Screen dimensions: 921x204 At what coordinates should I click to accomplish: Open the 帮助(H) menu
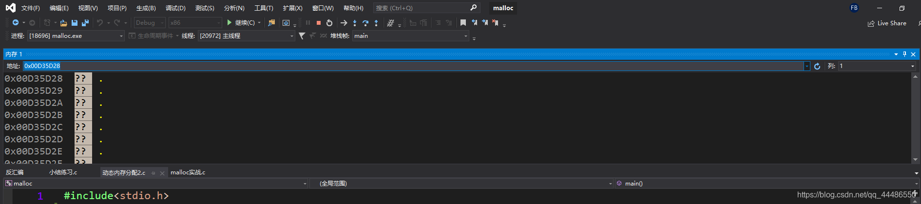pos(353,8)
